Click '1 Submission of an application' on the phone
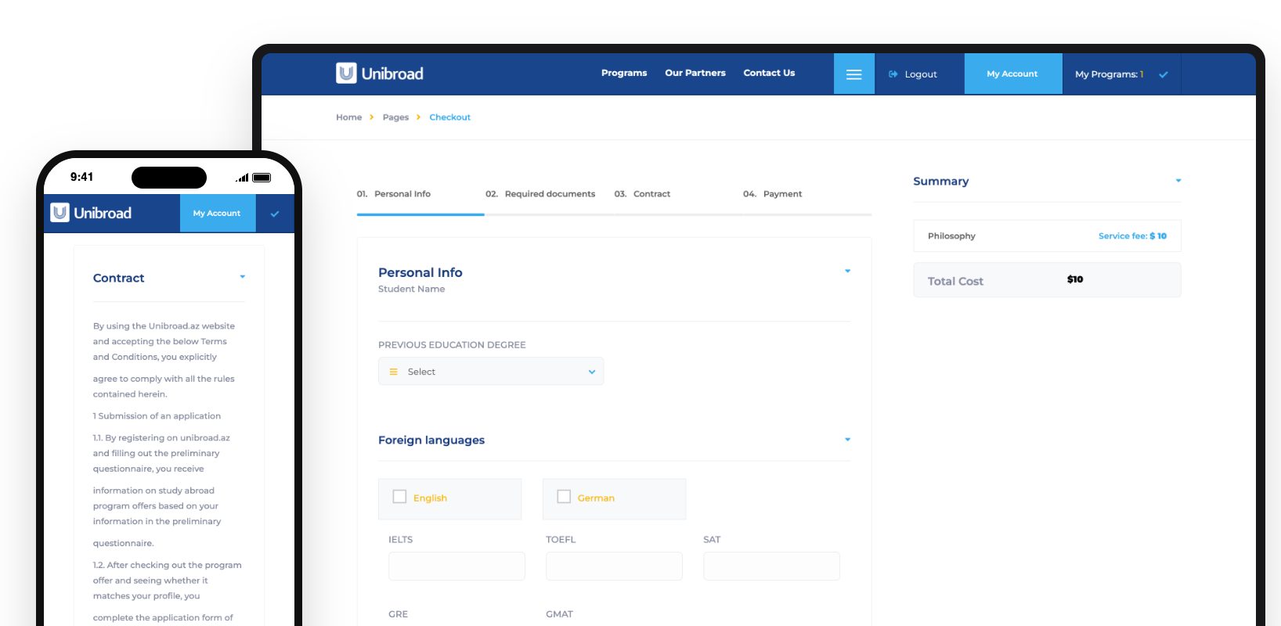Viewport: 1281px width, 626px height. tap(157, 416)
